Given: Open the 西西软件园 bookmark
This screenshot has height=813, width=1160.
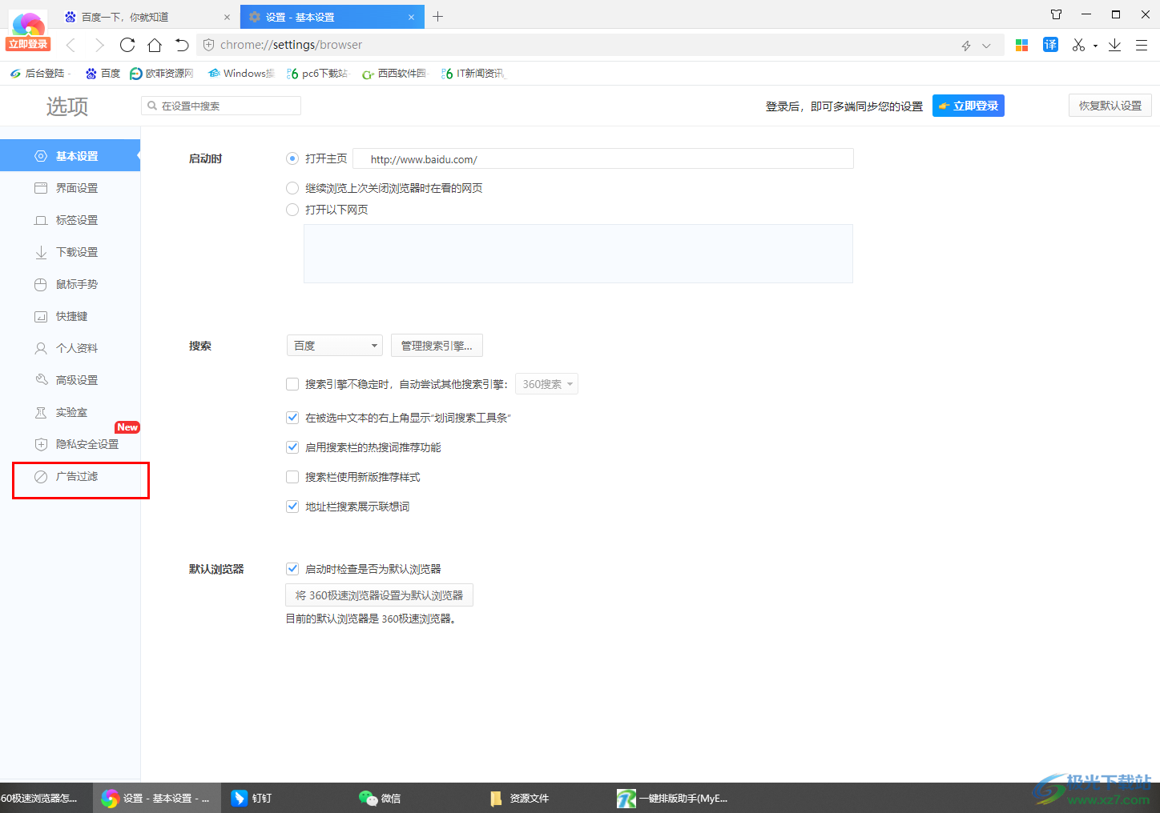Looking at the screenshot, I should pos(395,74).
